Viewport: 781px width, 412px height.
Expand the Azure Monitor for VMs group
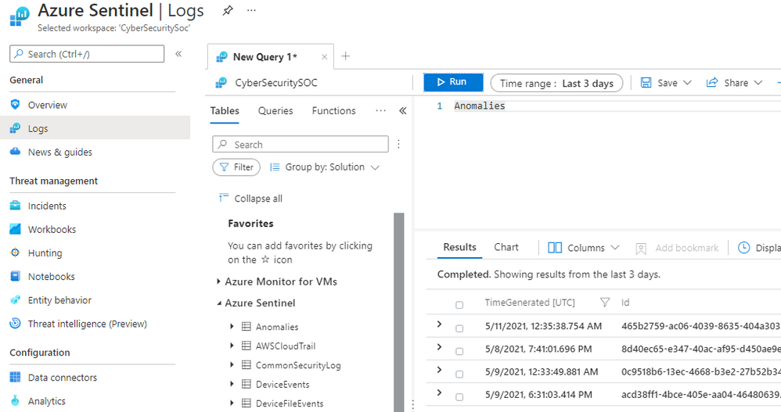coord(219,281)
